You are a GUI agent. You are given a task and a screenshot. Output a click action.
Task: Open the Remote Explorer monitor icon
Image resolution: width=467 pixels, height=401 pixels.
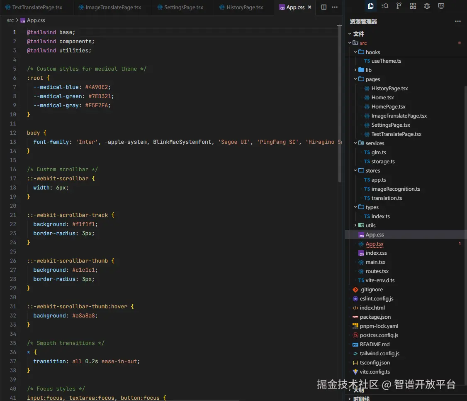441,6
